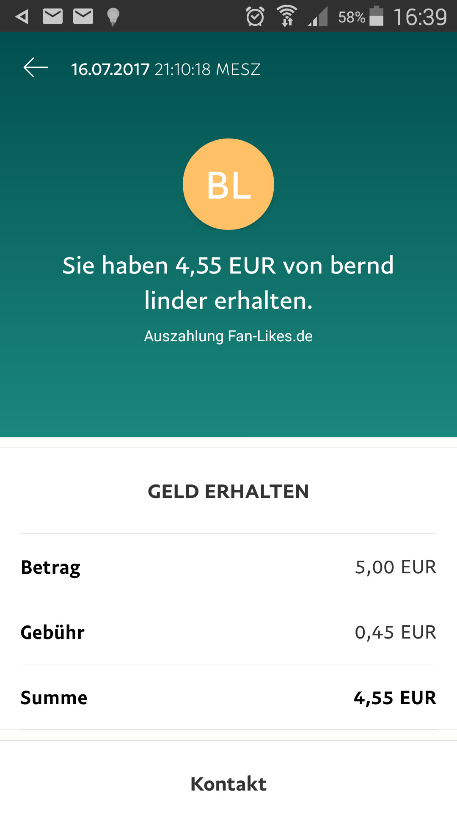The height and width of the screenshot is (813, 457).
Task: Select the Betrag row label
Action: (x=51, y=567)
